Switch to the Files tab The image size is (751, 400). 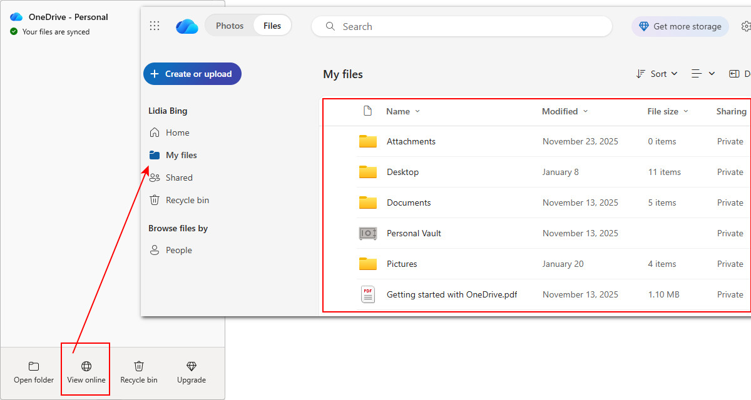[x=272, y=26]
